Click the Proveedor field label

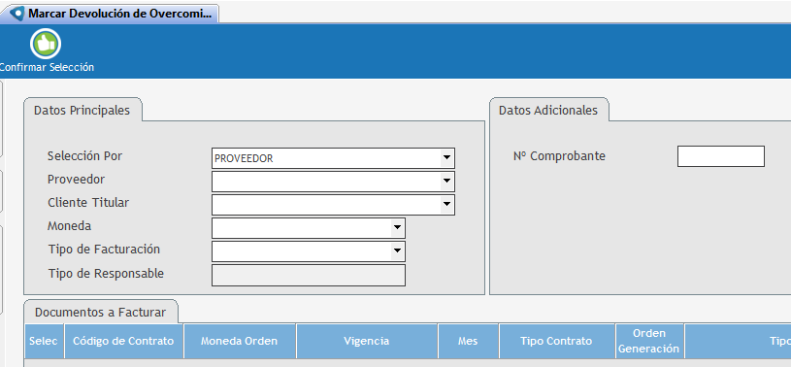coord(76,180)
